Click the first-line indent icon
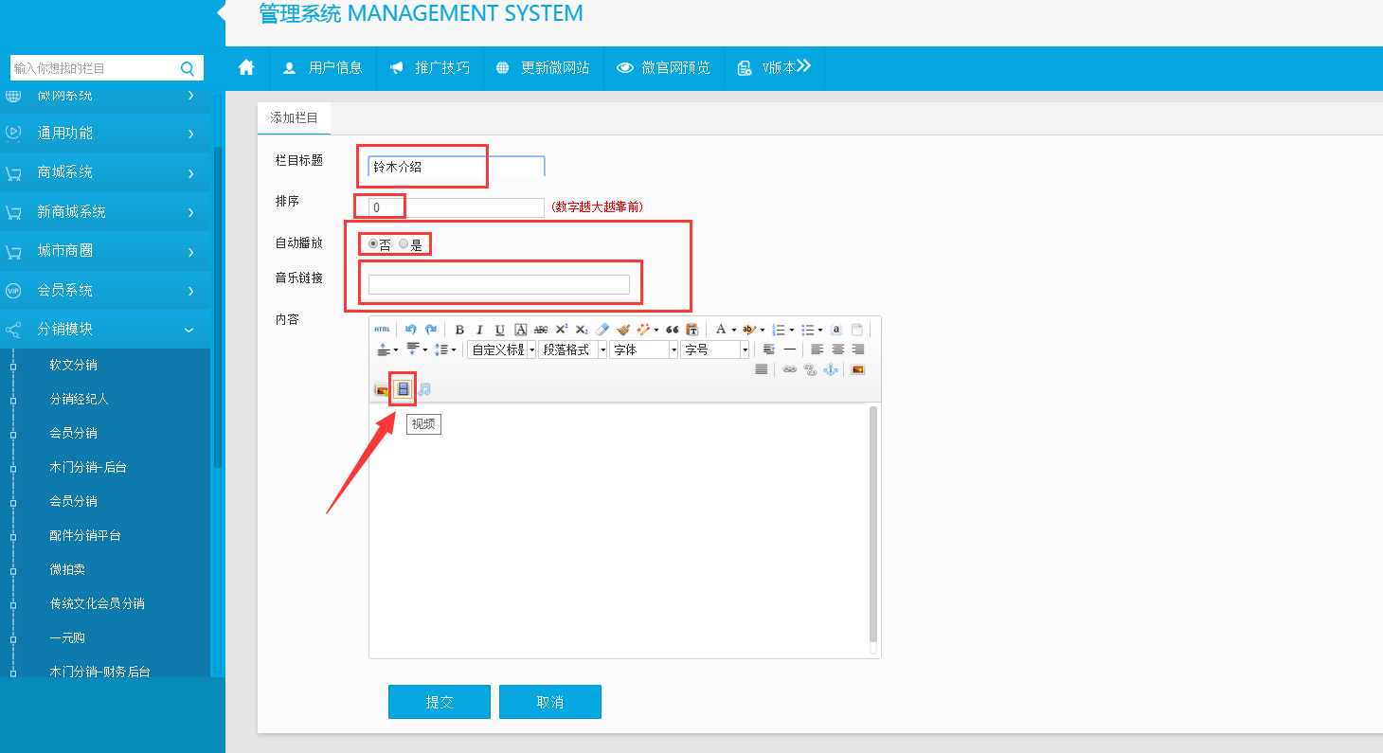The width and height of the screenshot is (1383, 753). (769, 350)
